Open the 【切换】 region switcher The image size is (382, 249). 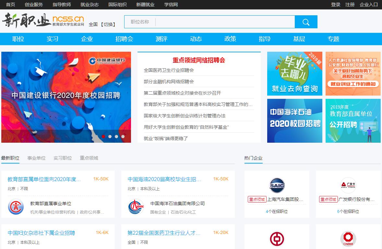tap(108, 24)
